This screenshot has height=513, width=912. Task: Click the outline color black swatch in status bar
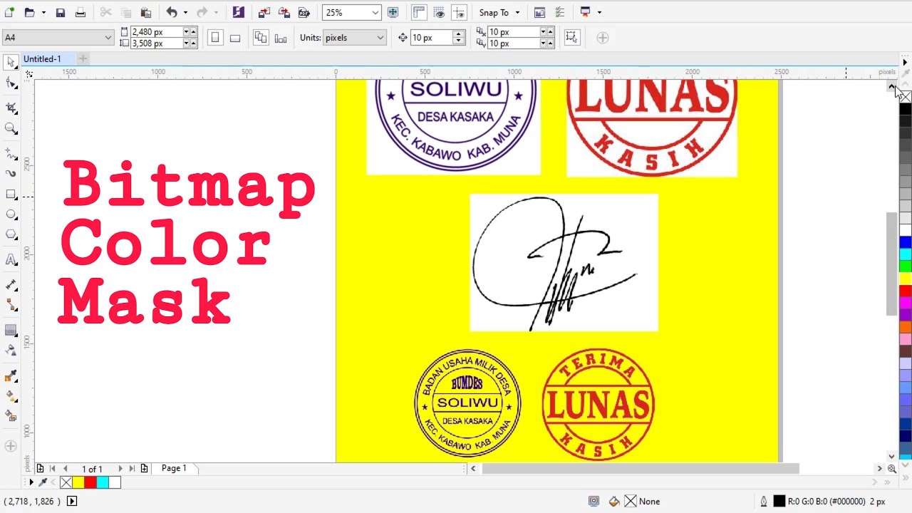coord(779,502)
